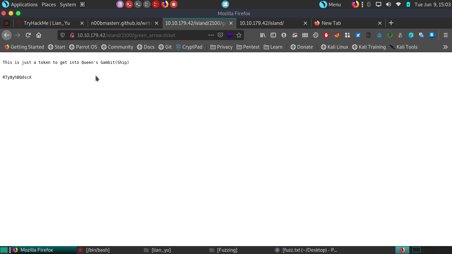Close the n00bmasterr.github.io tab
Viewport: 452px width, 254px height.
(157, 23)
